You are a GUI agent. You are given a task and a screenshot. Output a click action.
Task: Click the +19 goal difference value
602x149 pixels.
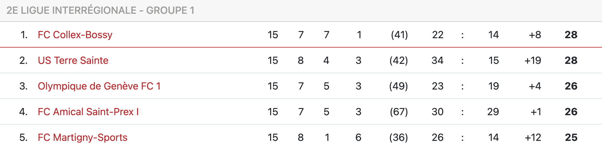tap(533, 60)
